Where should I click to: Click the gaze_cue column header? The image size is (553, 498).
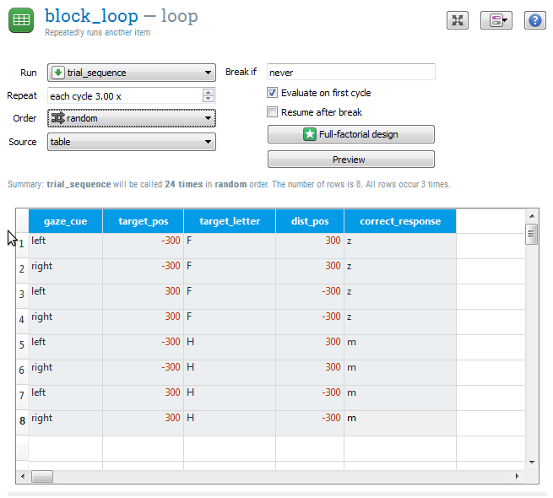click(x=65, y=221)
